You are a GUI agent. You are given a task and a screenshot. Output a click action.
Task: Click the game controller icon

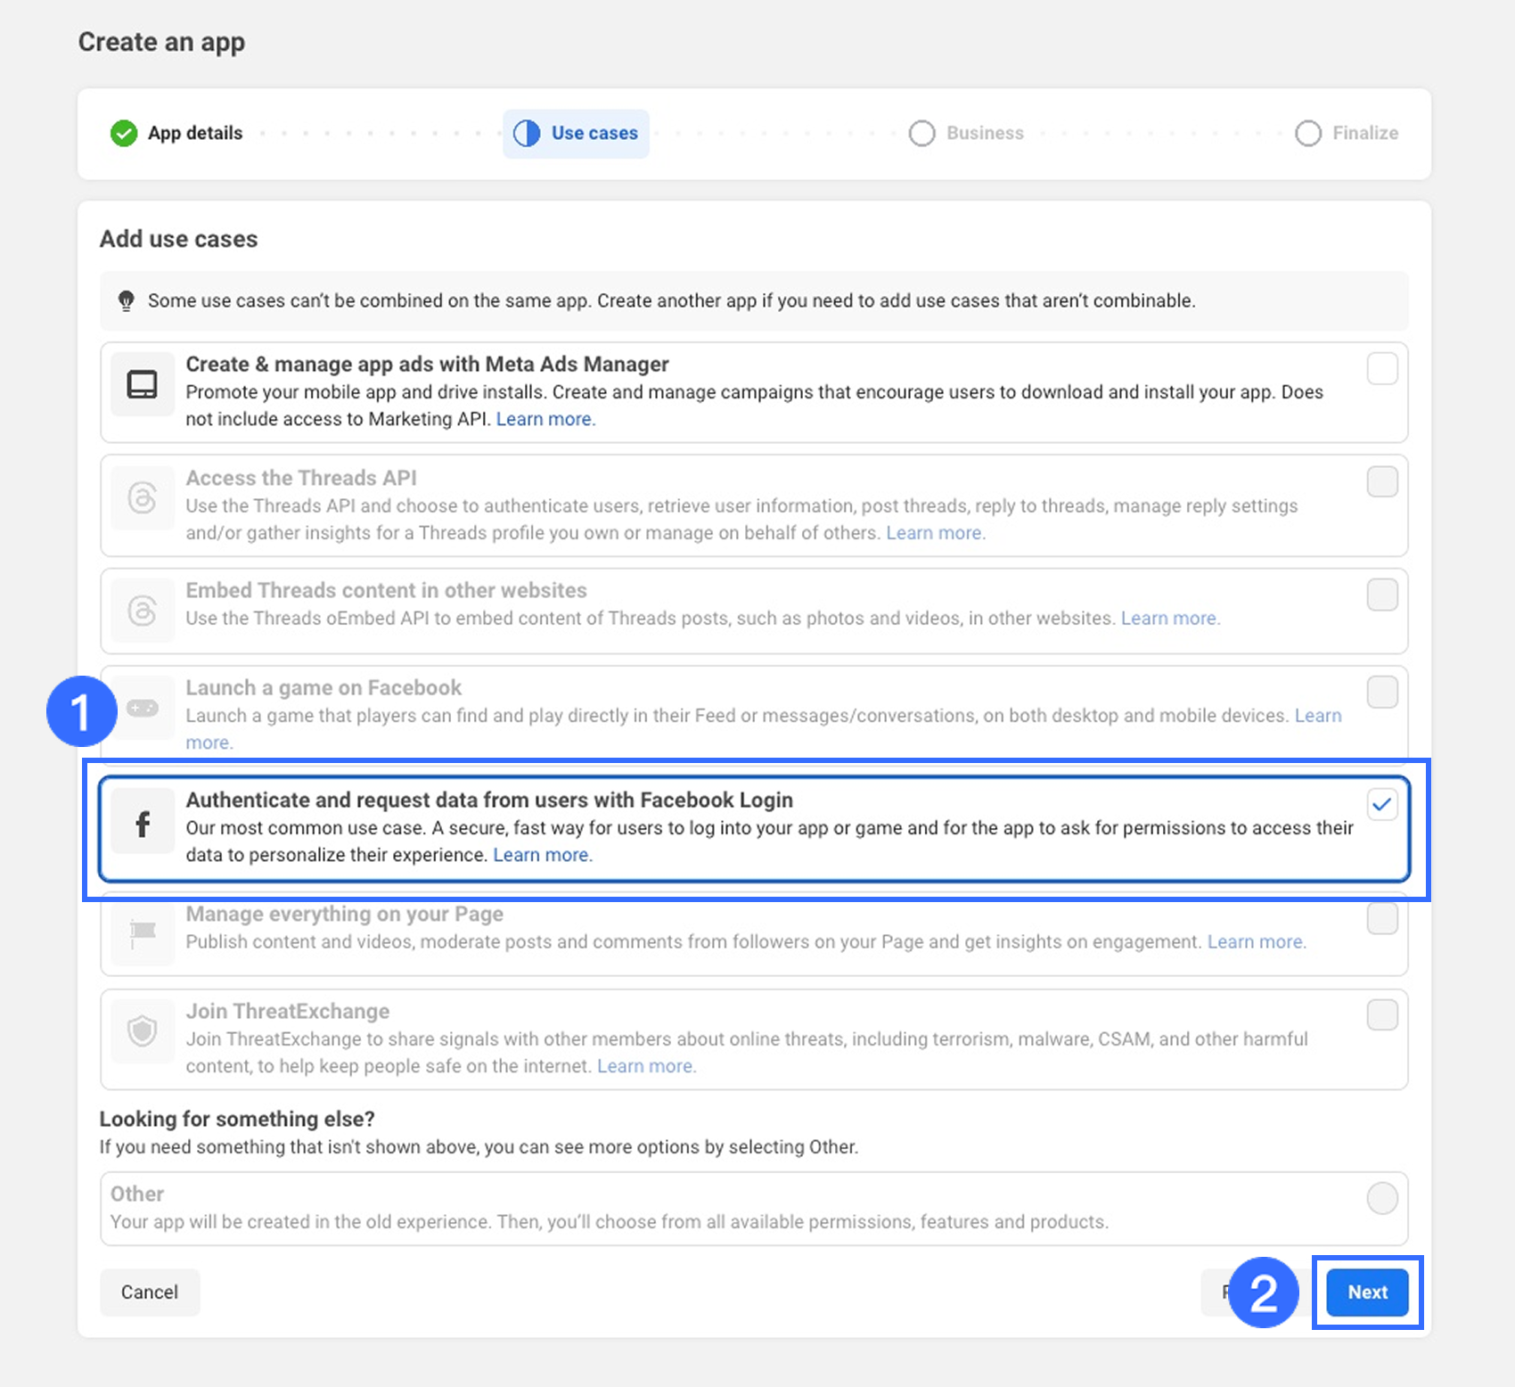(x=143, y=709)
